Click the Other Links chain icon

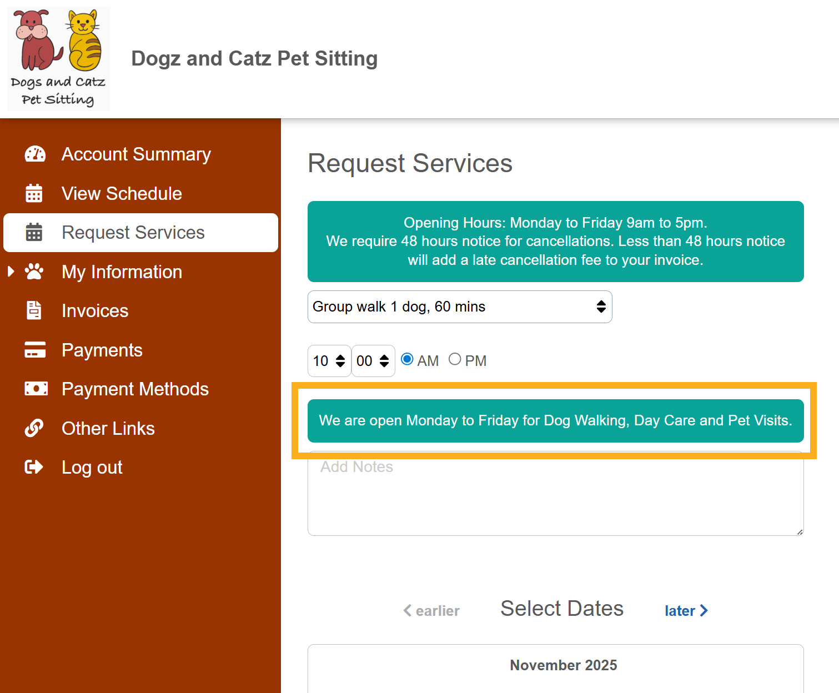(x=34, y=428)
